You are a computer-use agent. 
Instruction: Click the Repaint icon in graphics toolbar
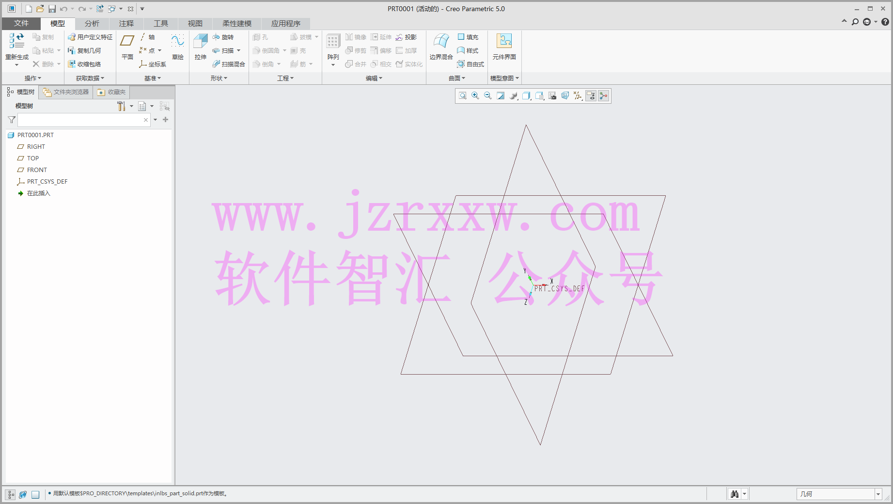click(501, 96)
